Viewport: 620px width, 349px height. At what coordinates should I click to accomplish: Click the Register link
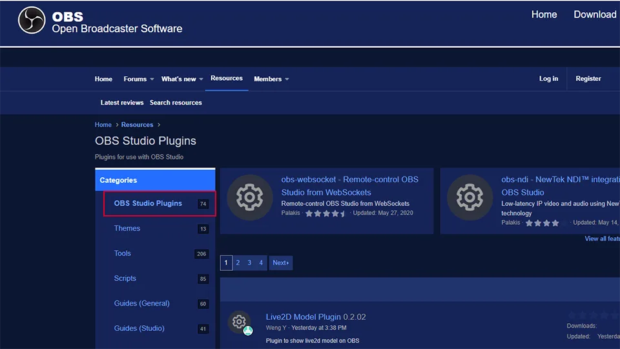tap(588, 79)
